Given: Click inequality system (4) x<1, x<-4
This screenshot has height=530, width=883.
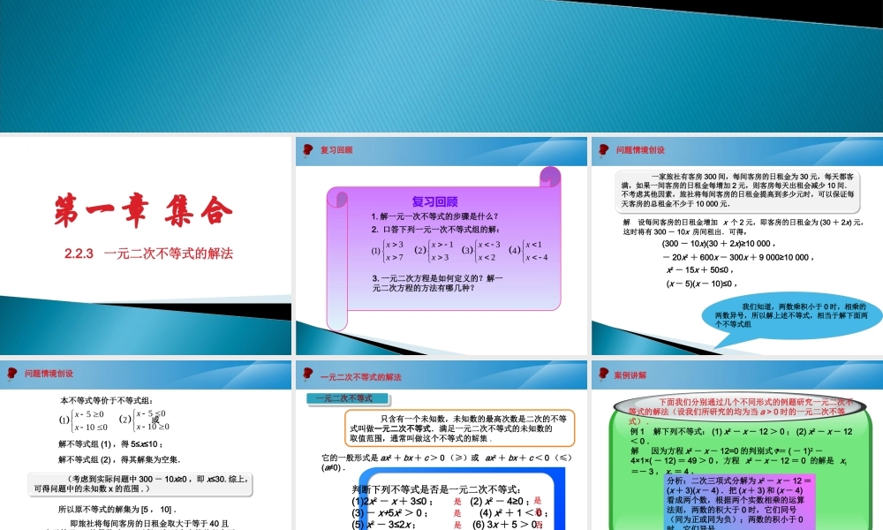Looking at the screenshot, I should click(x=528, y=251).
